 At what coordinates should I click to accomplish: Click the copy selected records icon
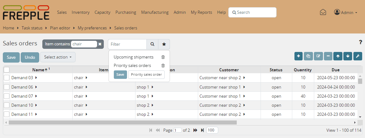pos(308,56)
